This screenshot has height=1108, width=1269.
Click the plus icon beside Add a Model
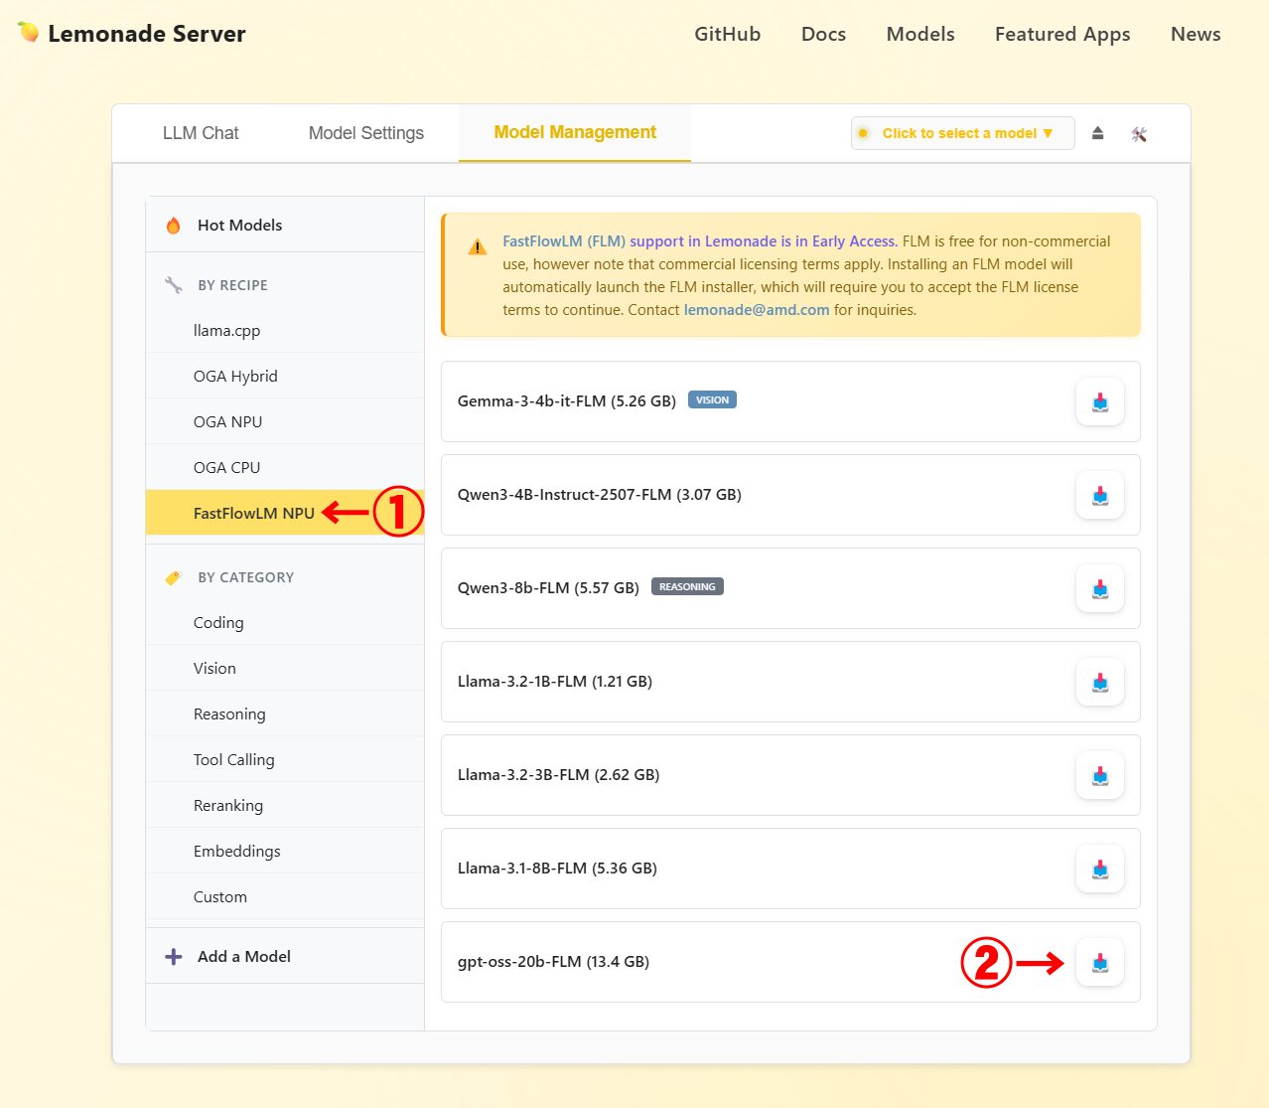tap(172, 956)
